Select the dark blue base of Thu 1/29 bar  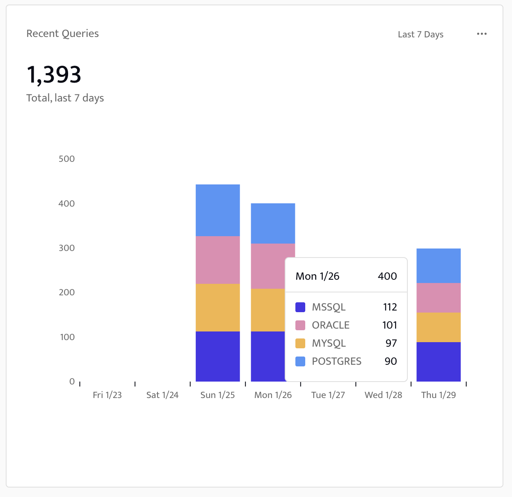[x=438, y=361]
